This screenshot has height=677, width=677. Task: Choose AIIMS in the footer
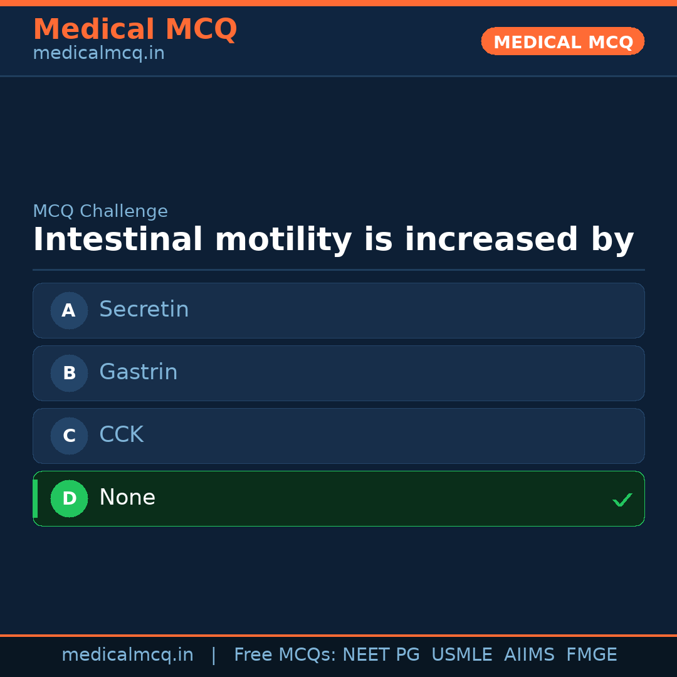(x=529, y=655)
